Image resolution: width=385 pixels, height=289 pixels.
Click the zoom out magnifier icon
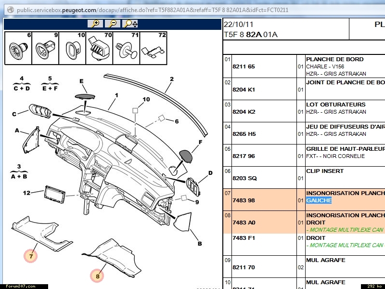pos(113,23)
